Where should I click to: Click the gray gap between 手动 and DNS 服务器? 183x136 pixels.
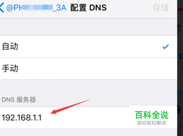(88, 88)
